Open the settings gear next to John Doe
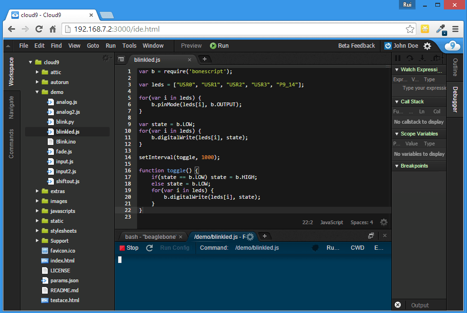The height and width of the screenshot is (313, 467). click(427, 46)
